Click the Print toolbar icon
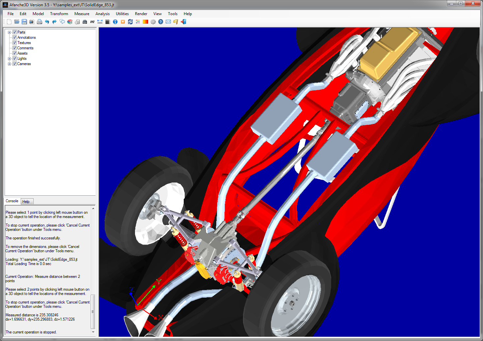Viewport: 483px width, 341px height. point(40,22)
